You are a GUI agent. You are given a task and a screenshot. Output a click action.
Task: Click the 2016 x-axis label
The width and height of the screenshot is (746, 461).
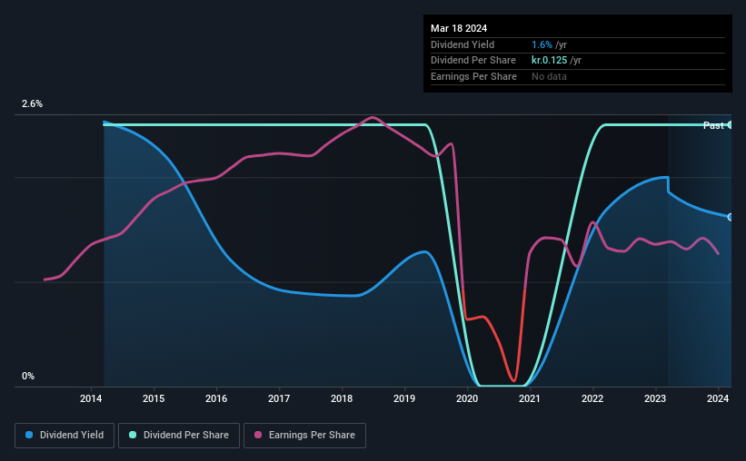[x=216, y=398]
